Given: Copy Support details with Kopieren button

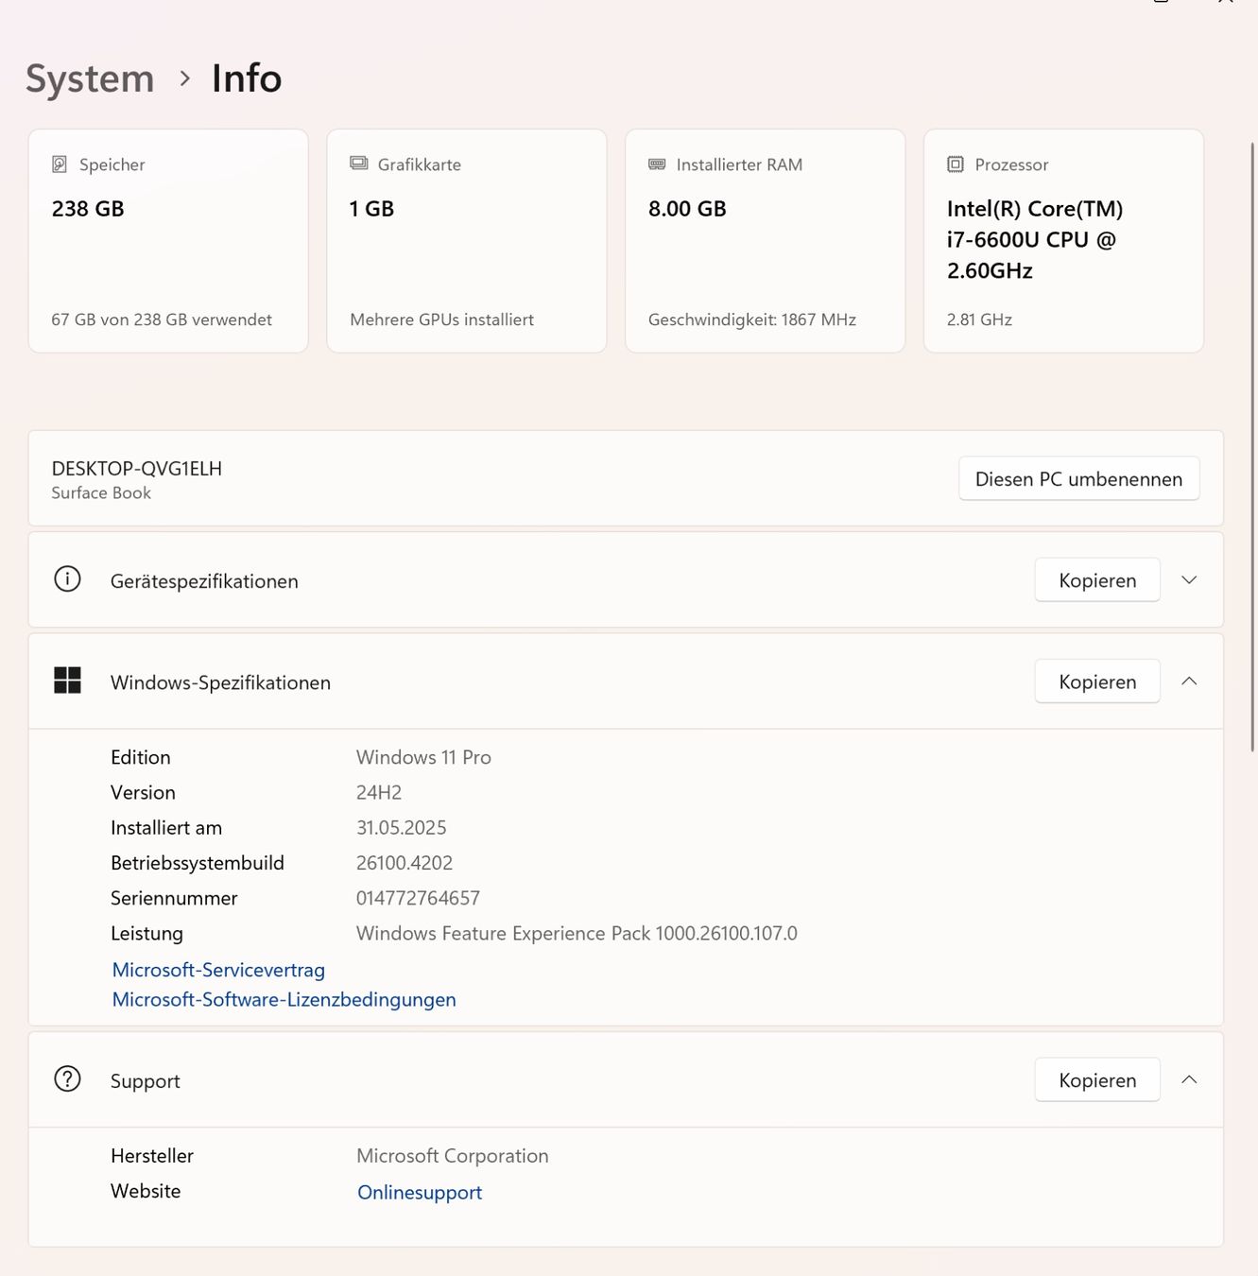Looking at the screenshot, I should click(1097, 1080).
